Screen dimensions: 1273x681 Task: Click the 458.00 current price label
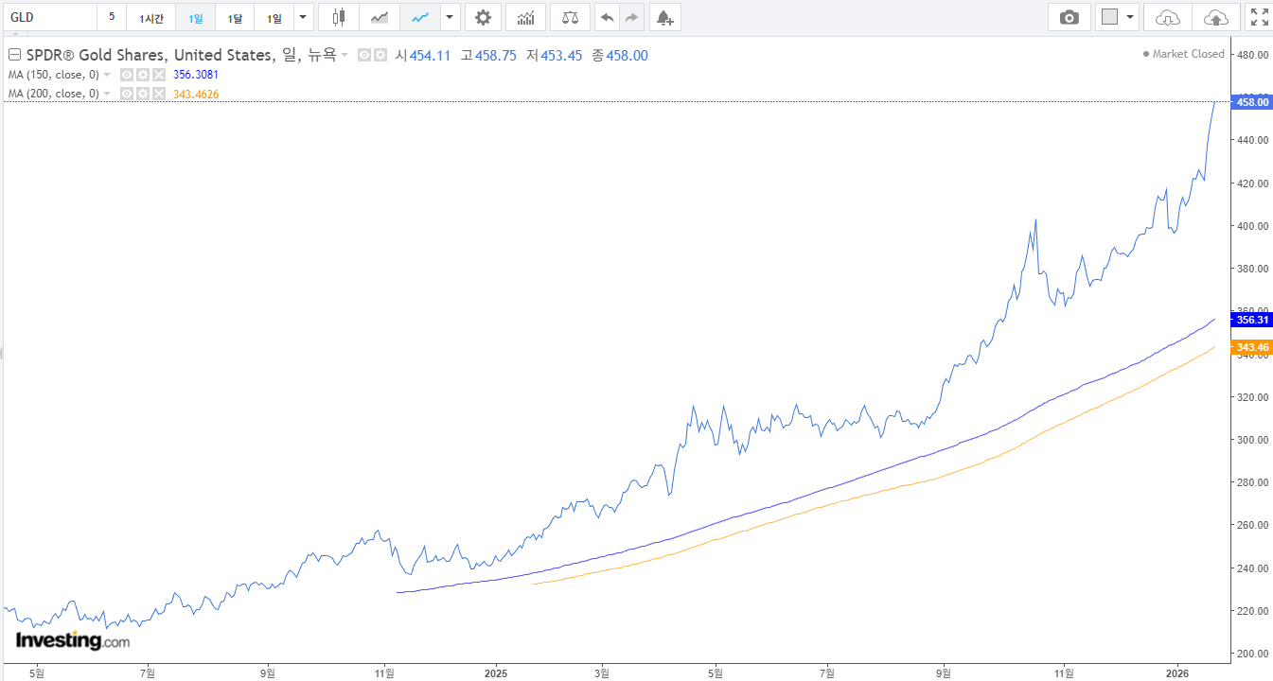(1251, 101)
